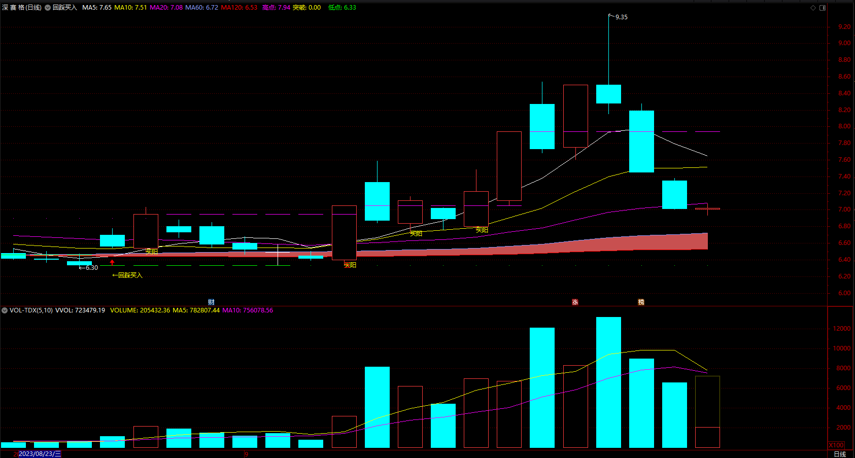Click the 2000 volume axis label

(x=843, y=428)
